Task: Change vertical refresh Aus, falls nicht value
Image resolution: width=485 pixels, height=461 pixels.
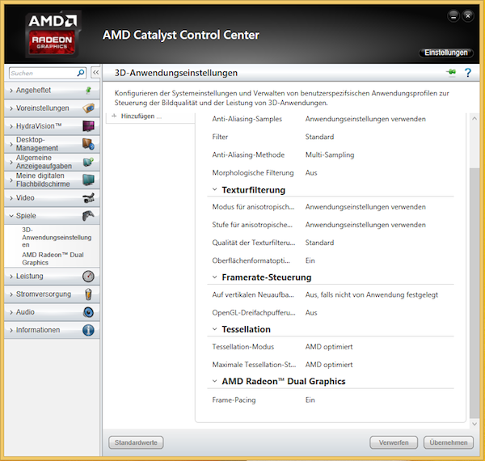Action: coord(372,295)
